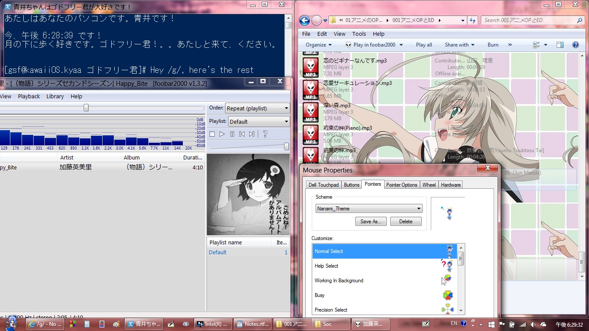
Task: Open the Tools menu in Explorer
Action: tap(359, 34)
